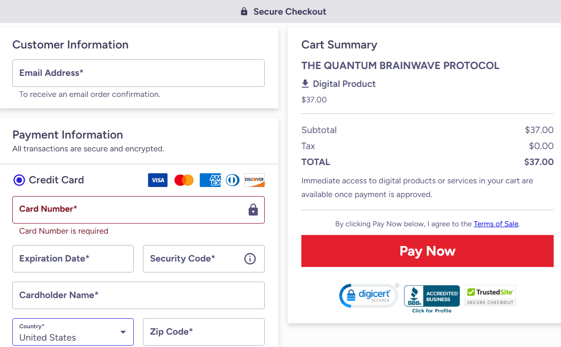Viewport: 561px width, 347px height.
Task: Click the Expiration Date field
Action: point(73,259)
